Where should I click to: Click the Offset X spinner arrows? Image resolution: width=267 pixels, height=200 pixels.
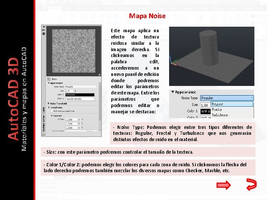[79, 120]
